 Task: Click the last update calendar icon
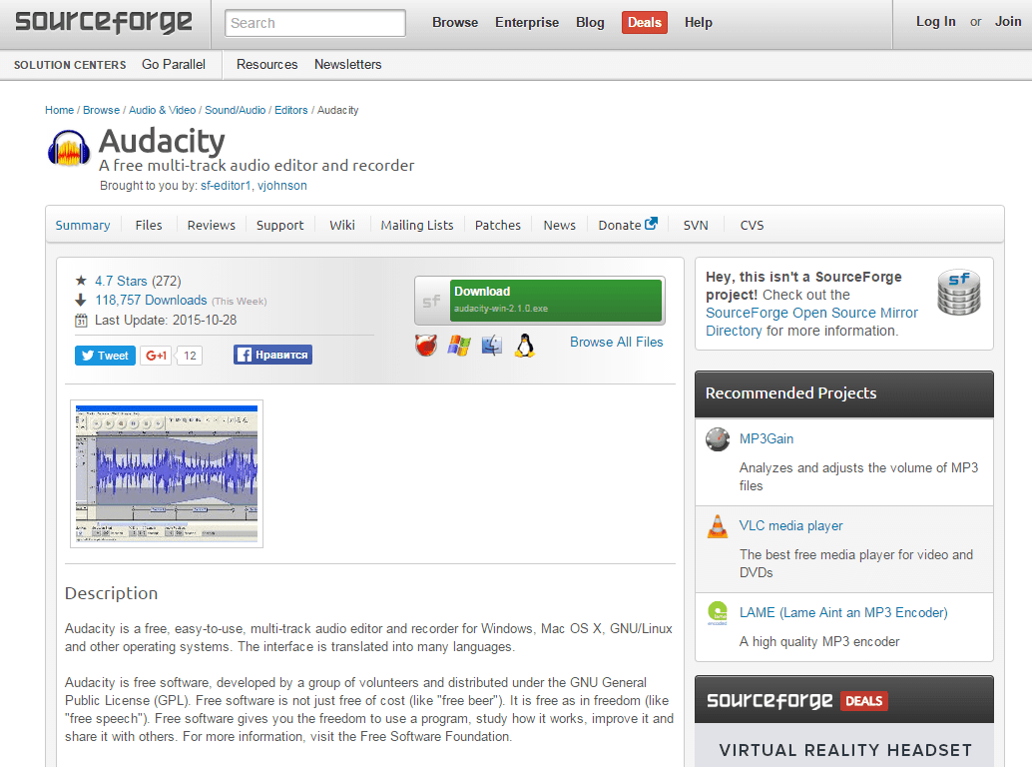[81, 321]
